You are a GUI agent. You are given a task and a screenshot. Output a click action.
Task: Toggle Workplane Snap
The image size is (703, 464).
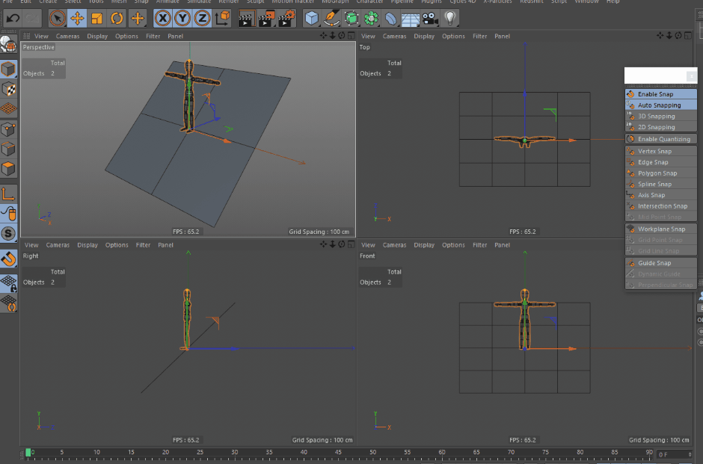tap(661, 229)
